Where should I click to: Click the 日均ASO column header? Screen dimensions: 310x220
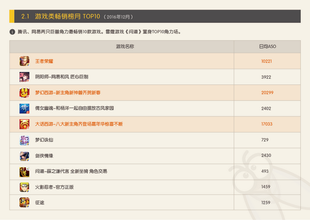(268, 47)
